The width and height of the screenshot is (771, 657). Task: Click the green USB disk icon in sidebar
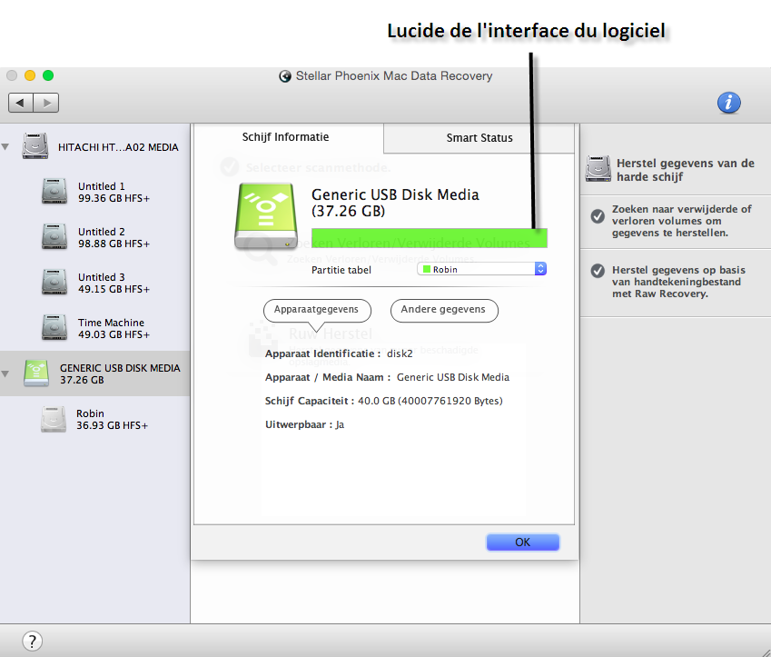[36, 373]
